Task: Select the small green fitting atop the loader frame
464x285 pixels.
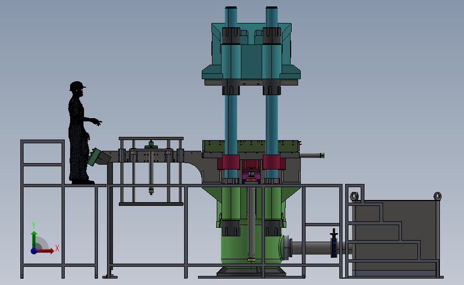Action: pyautogui.click(x=151, y=145)
